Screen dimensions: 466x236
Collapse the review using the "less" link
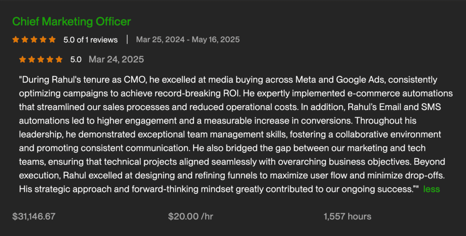(x=431, y=189)
